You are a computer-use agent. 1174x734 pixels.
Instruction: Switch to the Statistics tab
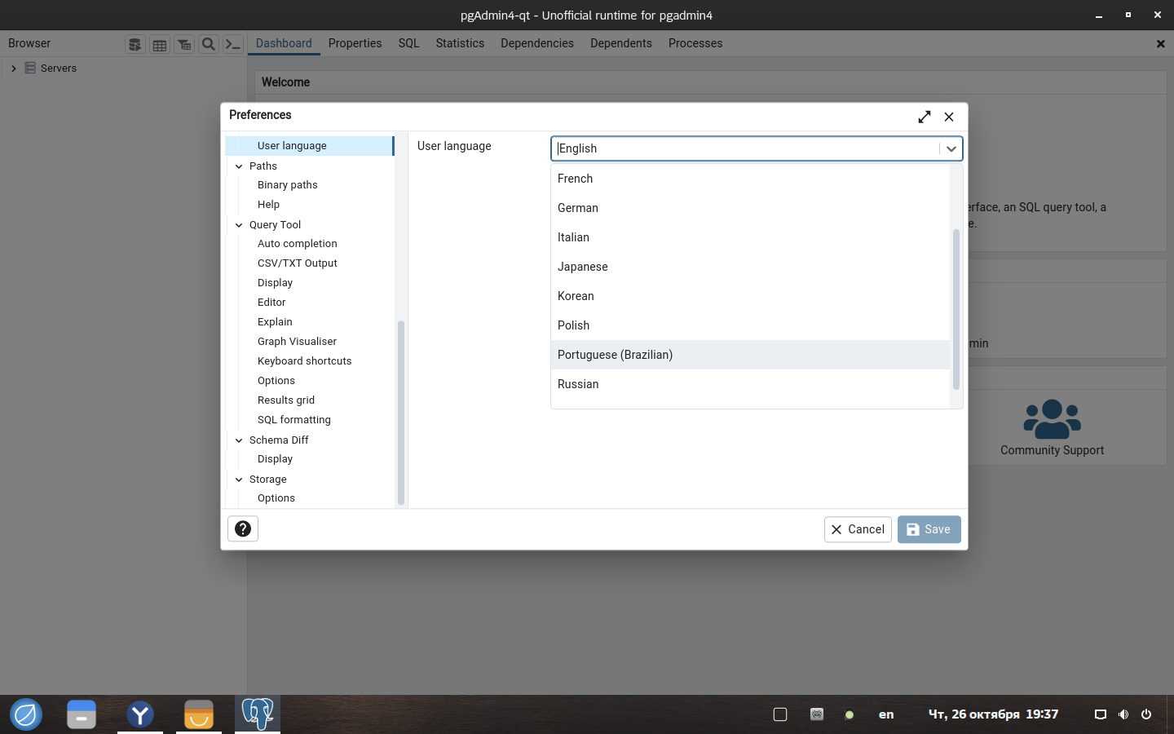tap(460, 43)
